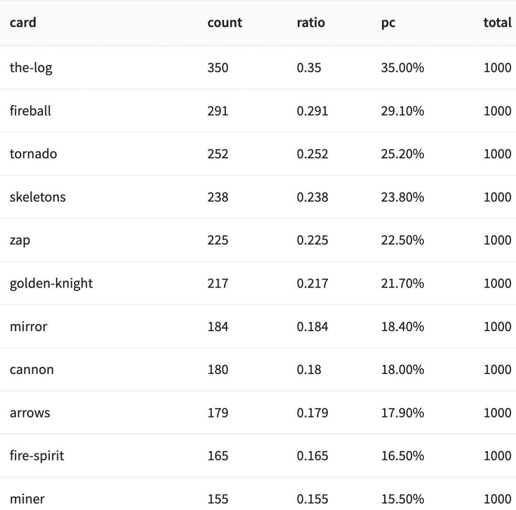Click the count value 350
Viewport: 516px width, 510px height.
click(218, 68)
